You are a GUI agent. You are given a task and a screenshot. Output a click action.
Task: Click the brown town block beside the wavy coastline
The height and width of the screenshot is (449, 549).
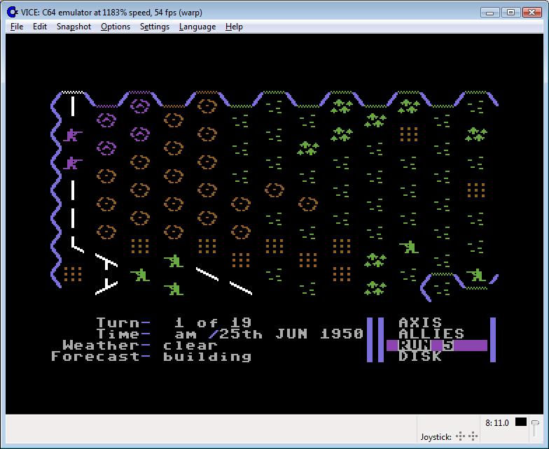coord(73,274)
